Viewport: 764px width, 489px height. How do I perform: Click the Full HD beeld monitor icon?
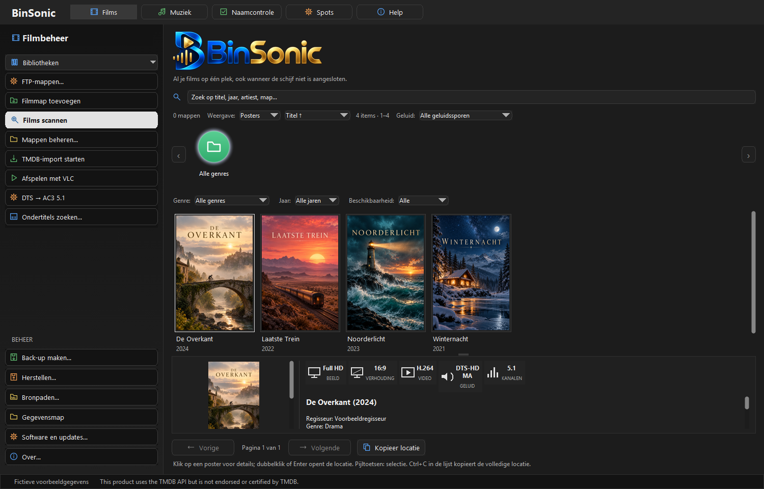(314, 373)
